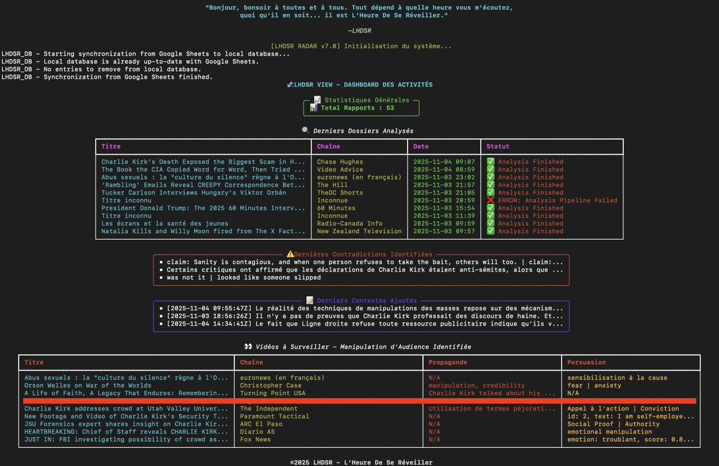Click the Turning Point USA channel name
Viewport: 719px width, 466px height.
click(x=273, y=393)
